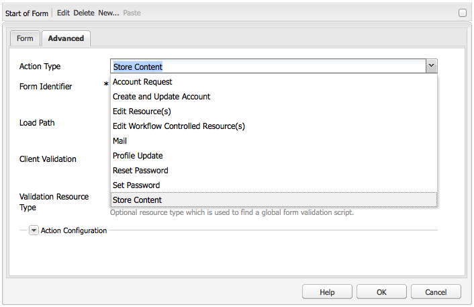Cancel the dialog
The height and width of the screenshot is (307, 474).
[x=436, y=292]
